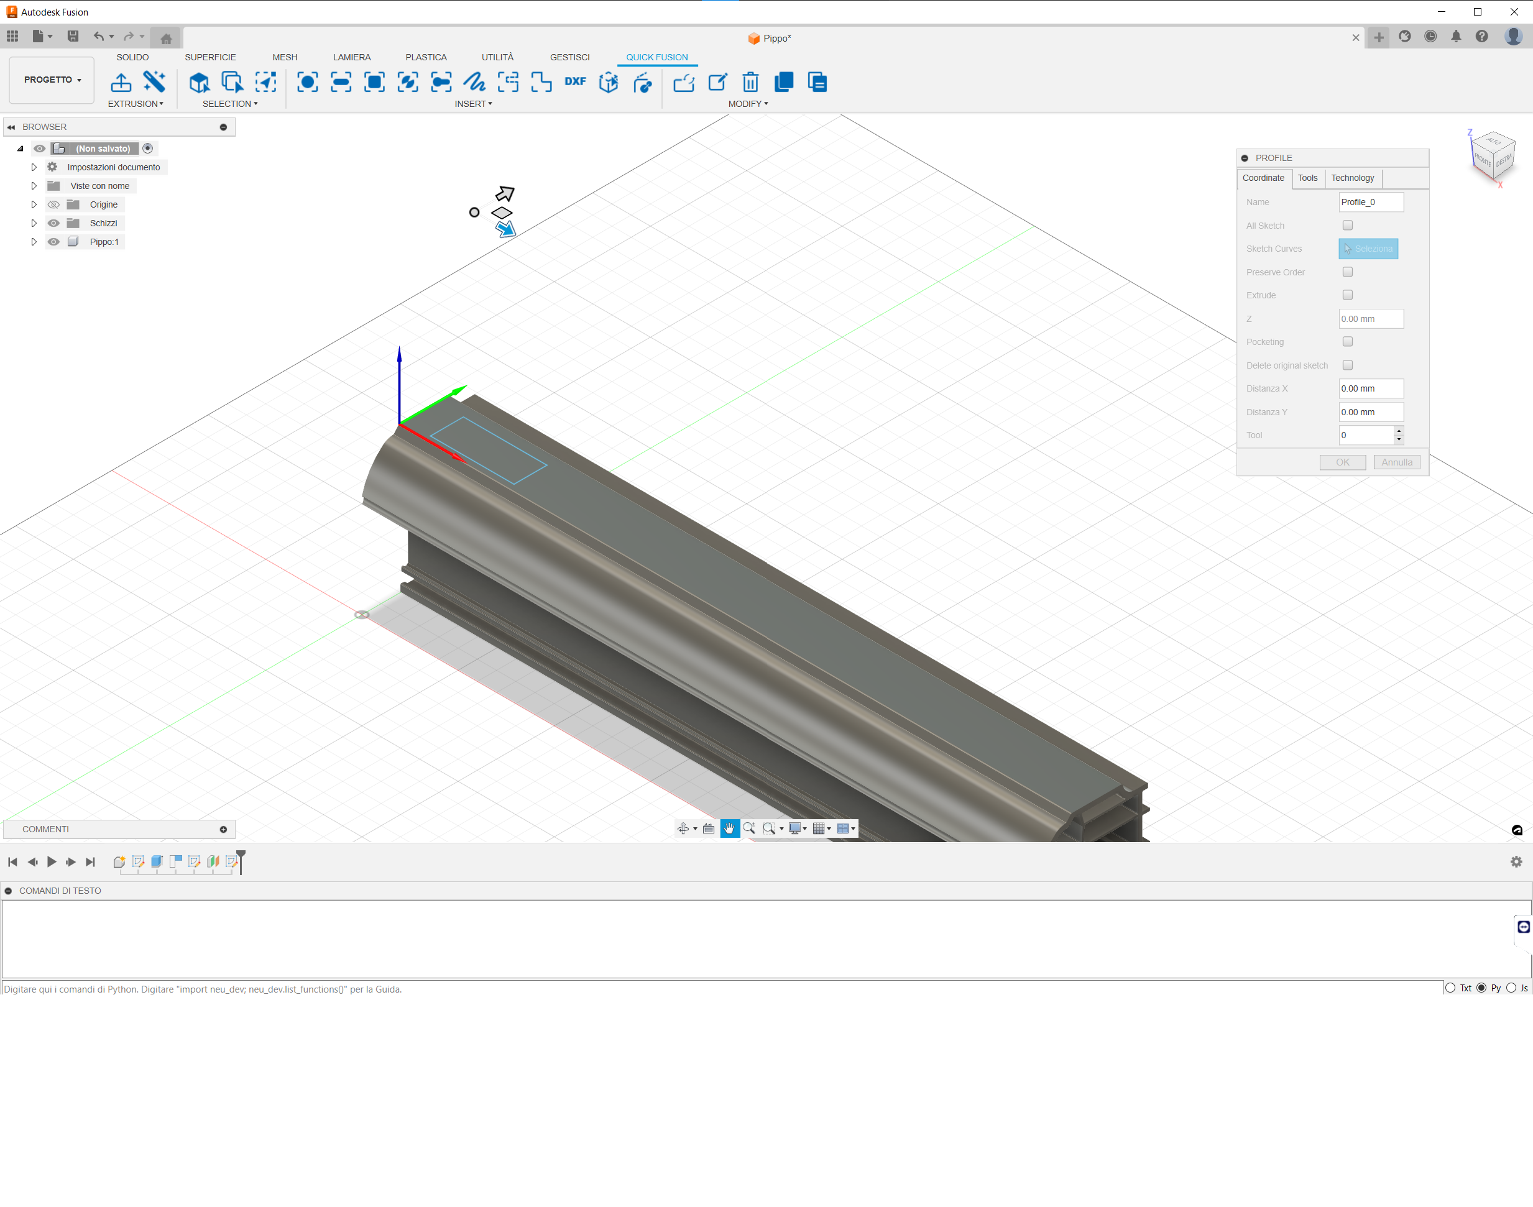Click the DXF insert icon
This screenshot has width=1533, height=1207.
point(574,82)
